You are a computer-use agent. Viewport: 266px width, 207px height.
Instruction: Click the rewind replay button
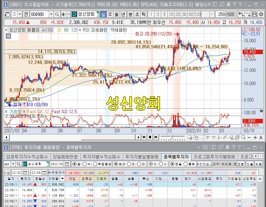(x=144, y=137)
